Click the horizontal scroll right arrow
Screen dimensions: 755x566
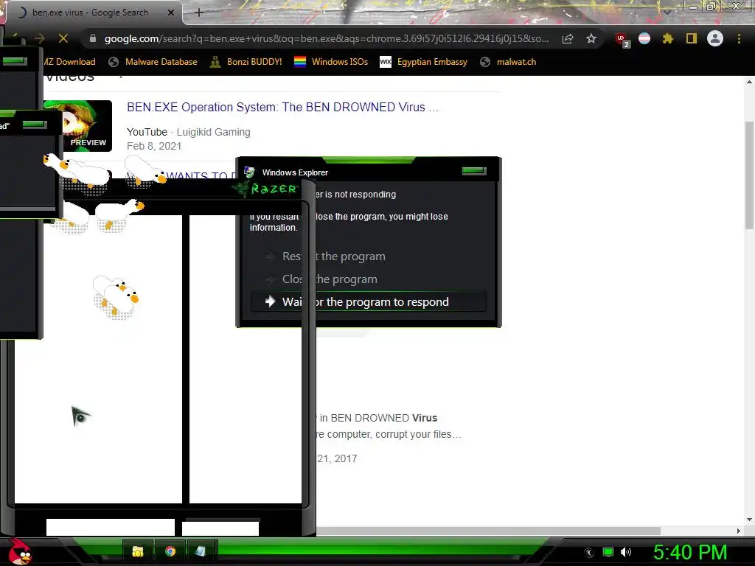pos(739,531)
